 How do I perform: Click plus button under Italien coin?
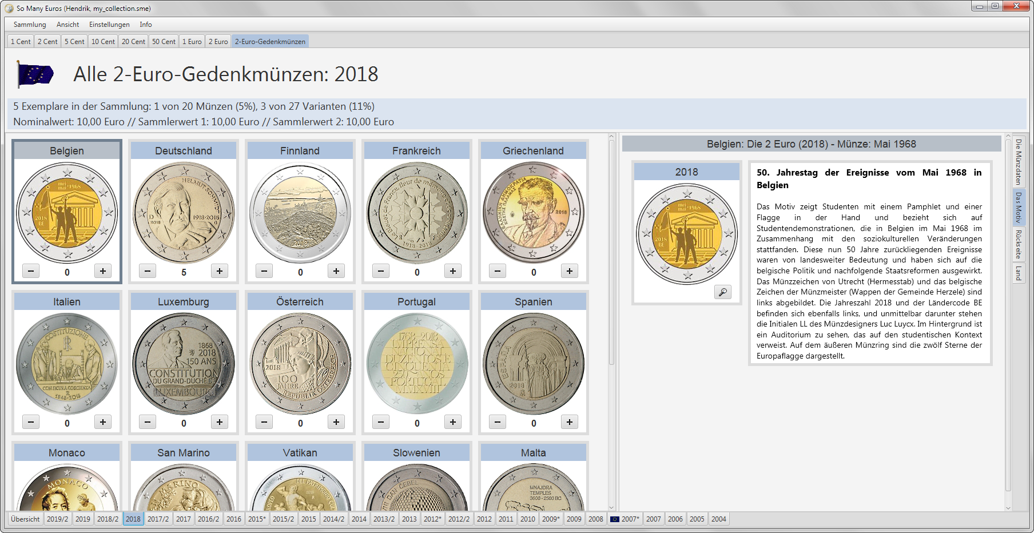tap(103, 422)
